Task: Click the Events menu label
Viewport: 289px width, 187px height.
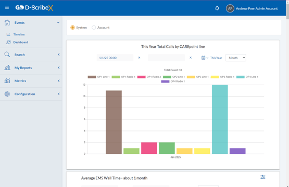Action: pos(20,23)
